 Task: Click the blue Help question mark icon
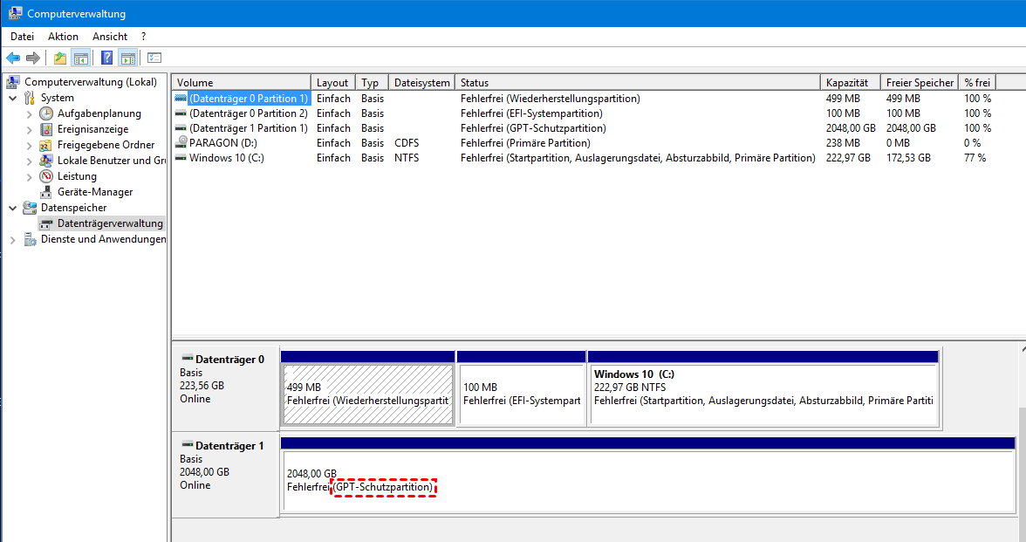coord(106,58)
